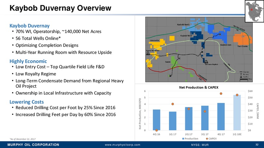Select the slide title Kaybob Duvernay Overview
264x148 pixels.
pos(60,8)
